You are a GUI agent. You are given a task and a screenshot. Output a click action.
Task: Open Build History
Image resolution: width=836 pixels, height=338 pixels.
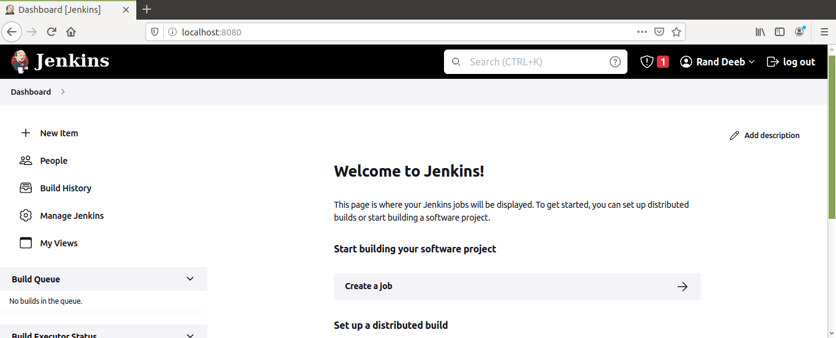[65, 188]
